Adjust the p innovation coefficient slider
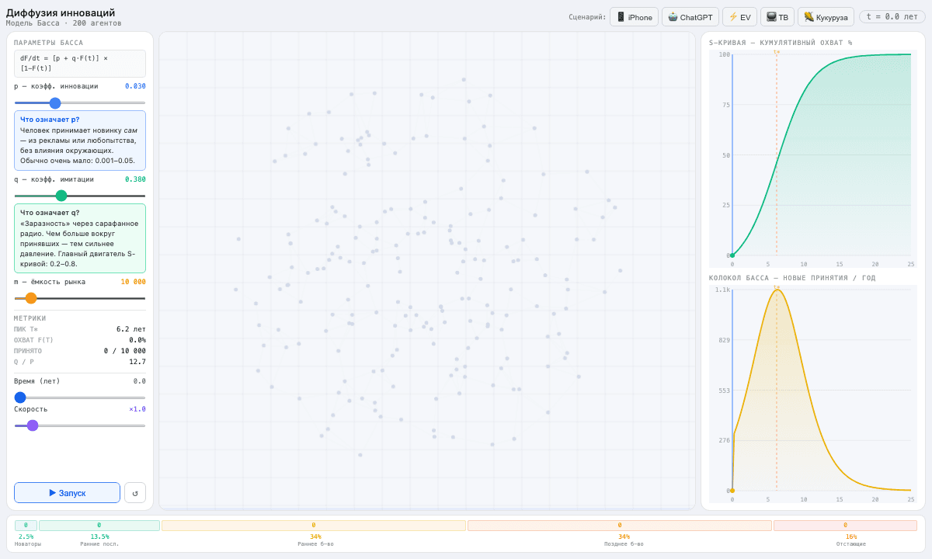The height and width of the screenshot is (559, 932). tap(80, 102)
